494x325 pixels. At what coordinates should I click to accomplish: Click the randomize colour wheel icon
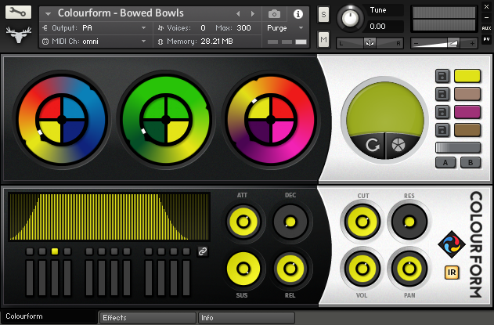(398, 145)
